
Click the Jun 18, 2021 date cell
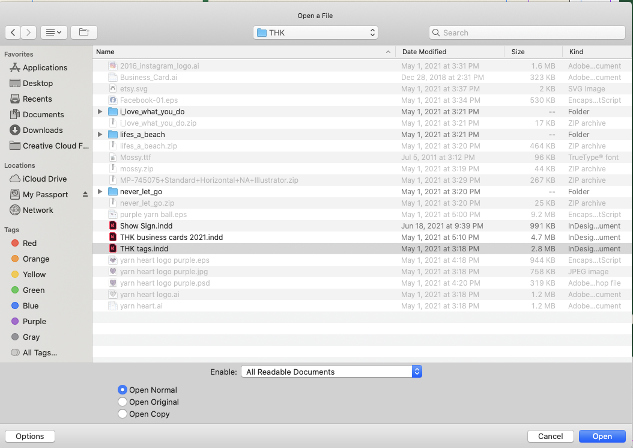click(x=442, y=226)
